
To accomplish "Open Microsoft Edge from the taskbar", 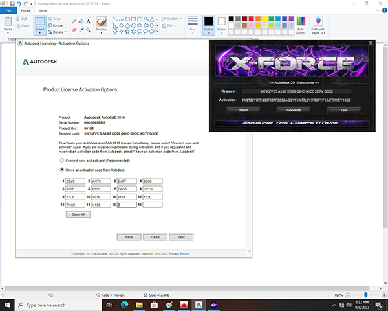I will [124, 305].
